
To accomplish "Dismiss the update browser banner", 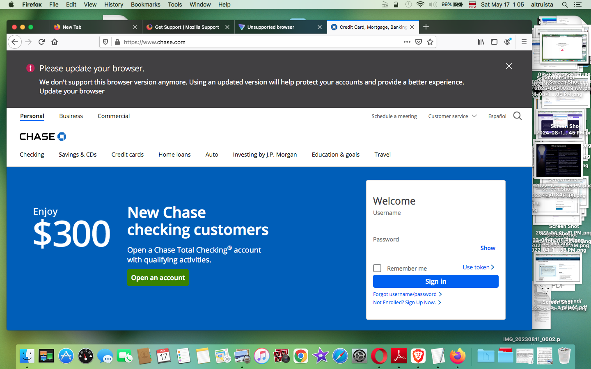I will (x=509, y=66).
